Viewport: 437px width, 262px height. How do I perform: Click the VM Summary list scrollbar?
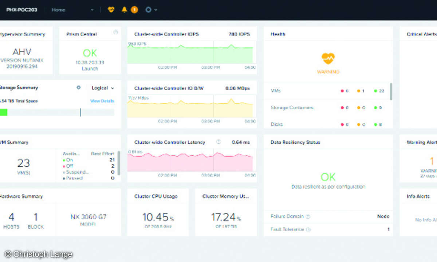(119, 163)
